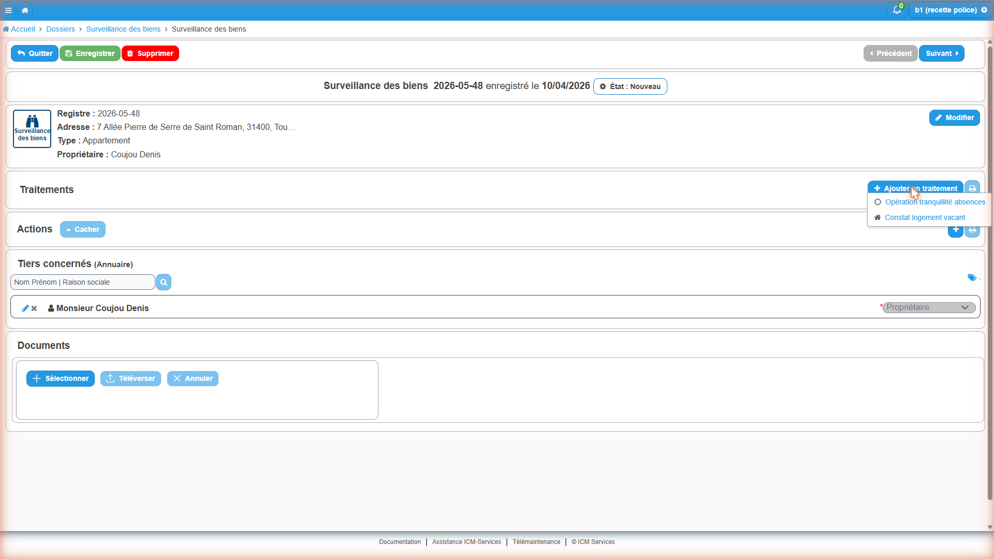Click the plus icon in Actions section
This screenshot has width=994, height=559.
pos(956,231)
